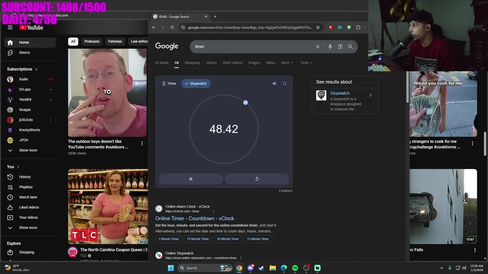Expand the More search dropdown
The height and width of the screenshot is (274, 488).
[x=287, y=63]
